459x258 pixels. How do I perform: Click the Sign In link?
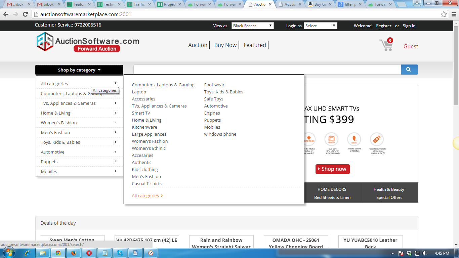click(409, 26)
